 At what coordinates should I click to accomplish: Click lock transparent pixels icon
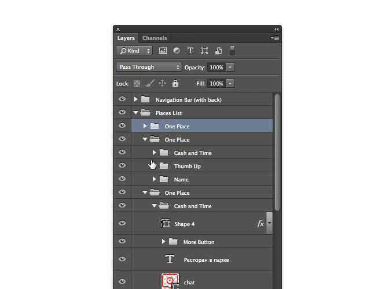coord(137,83)
